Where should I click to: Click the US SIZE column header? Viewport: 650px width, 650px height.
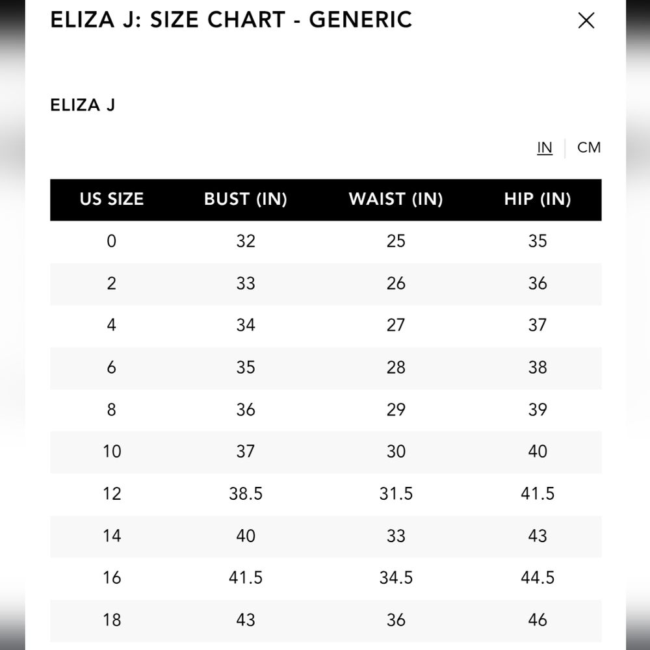tap(112, 200)
